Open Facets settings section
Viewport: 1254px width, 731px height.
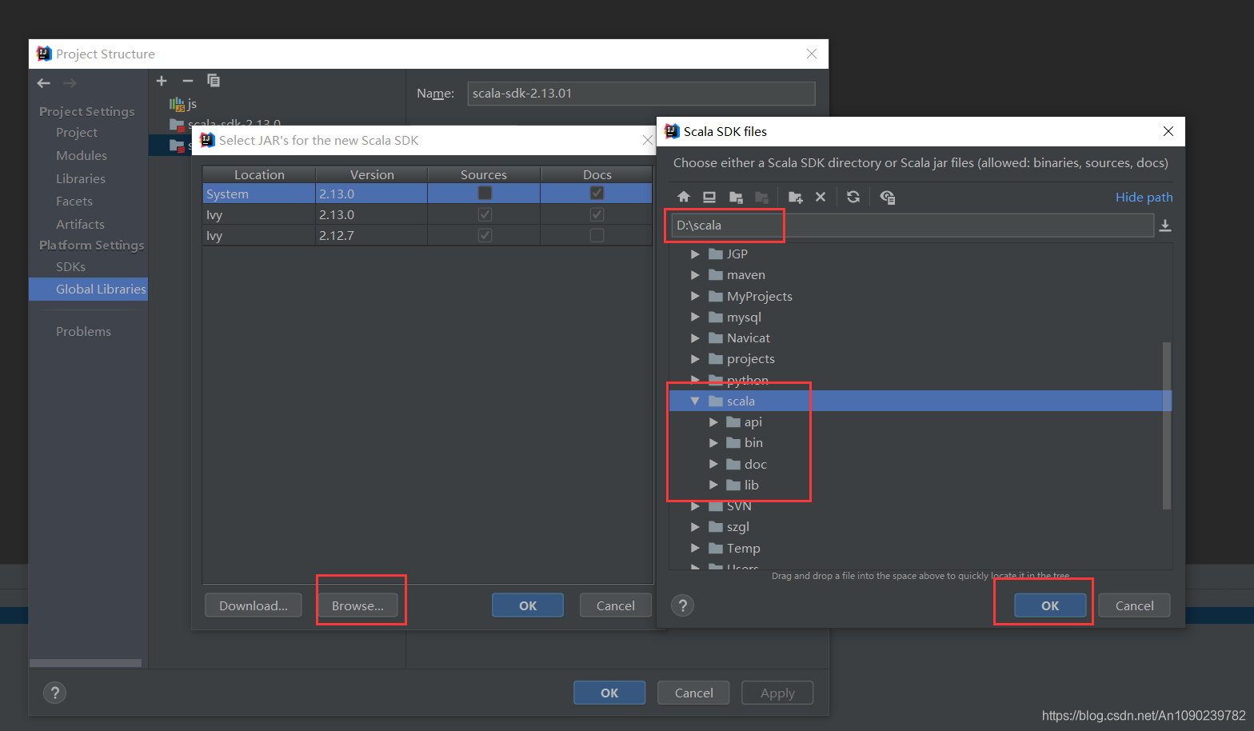pyautogui.click(x=74, y=202)
